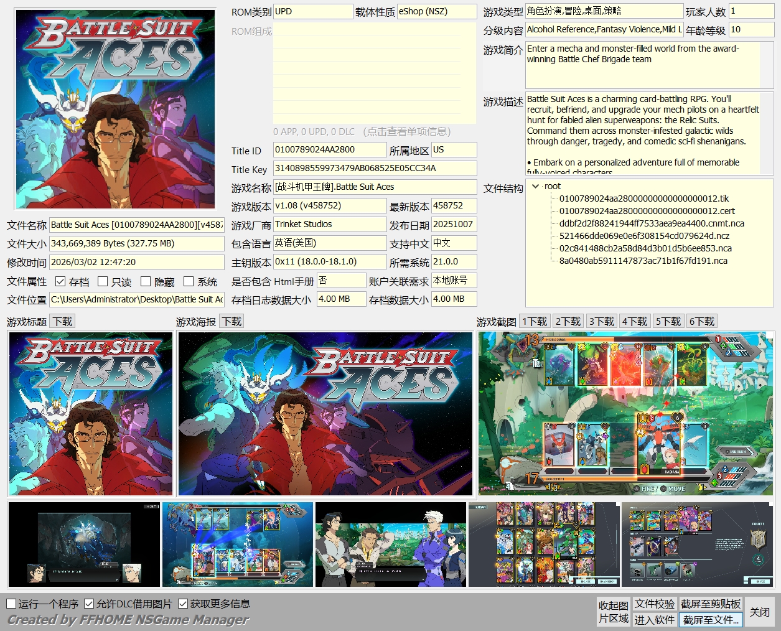Check the 隐藏 hidden attribute box
Screen dimensions: 781x631
(146, 281)
